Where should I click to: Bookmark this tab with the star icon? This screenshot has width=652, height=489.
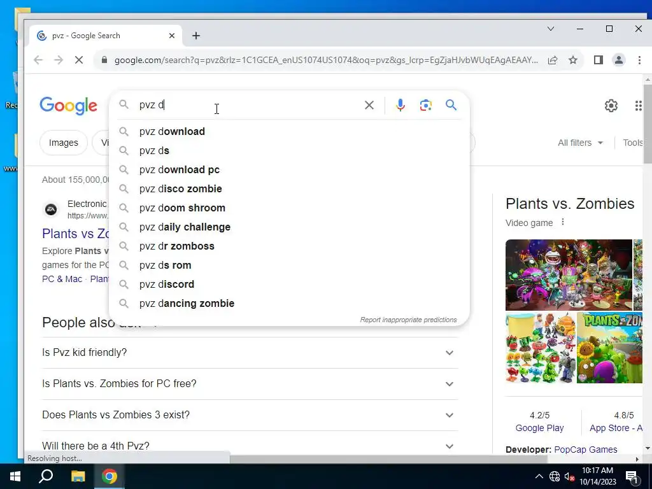tap(573, 60)
